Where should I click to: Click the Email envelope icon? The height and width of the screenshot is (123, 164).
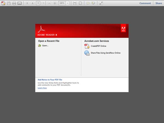[20, 3]
